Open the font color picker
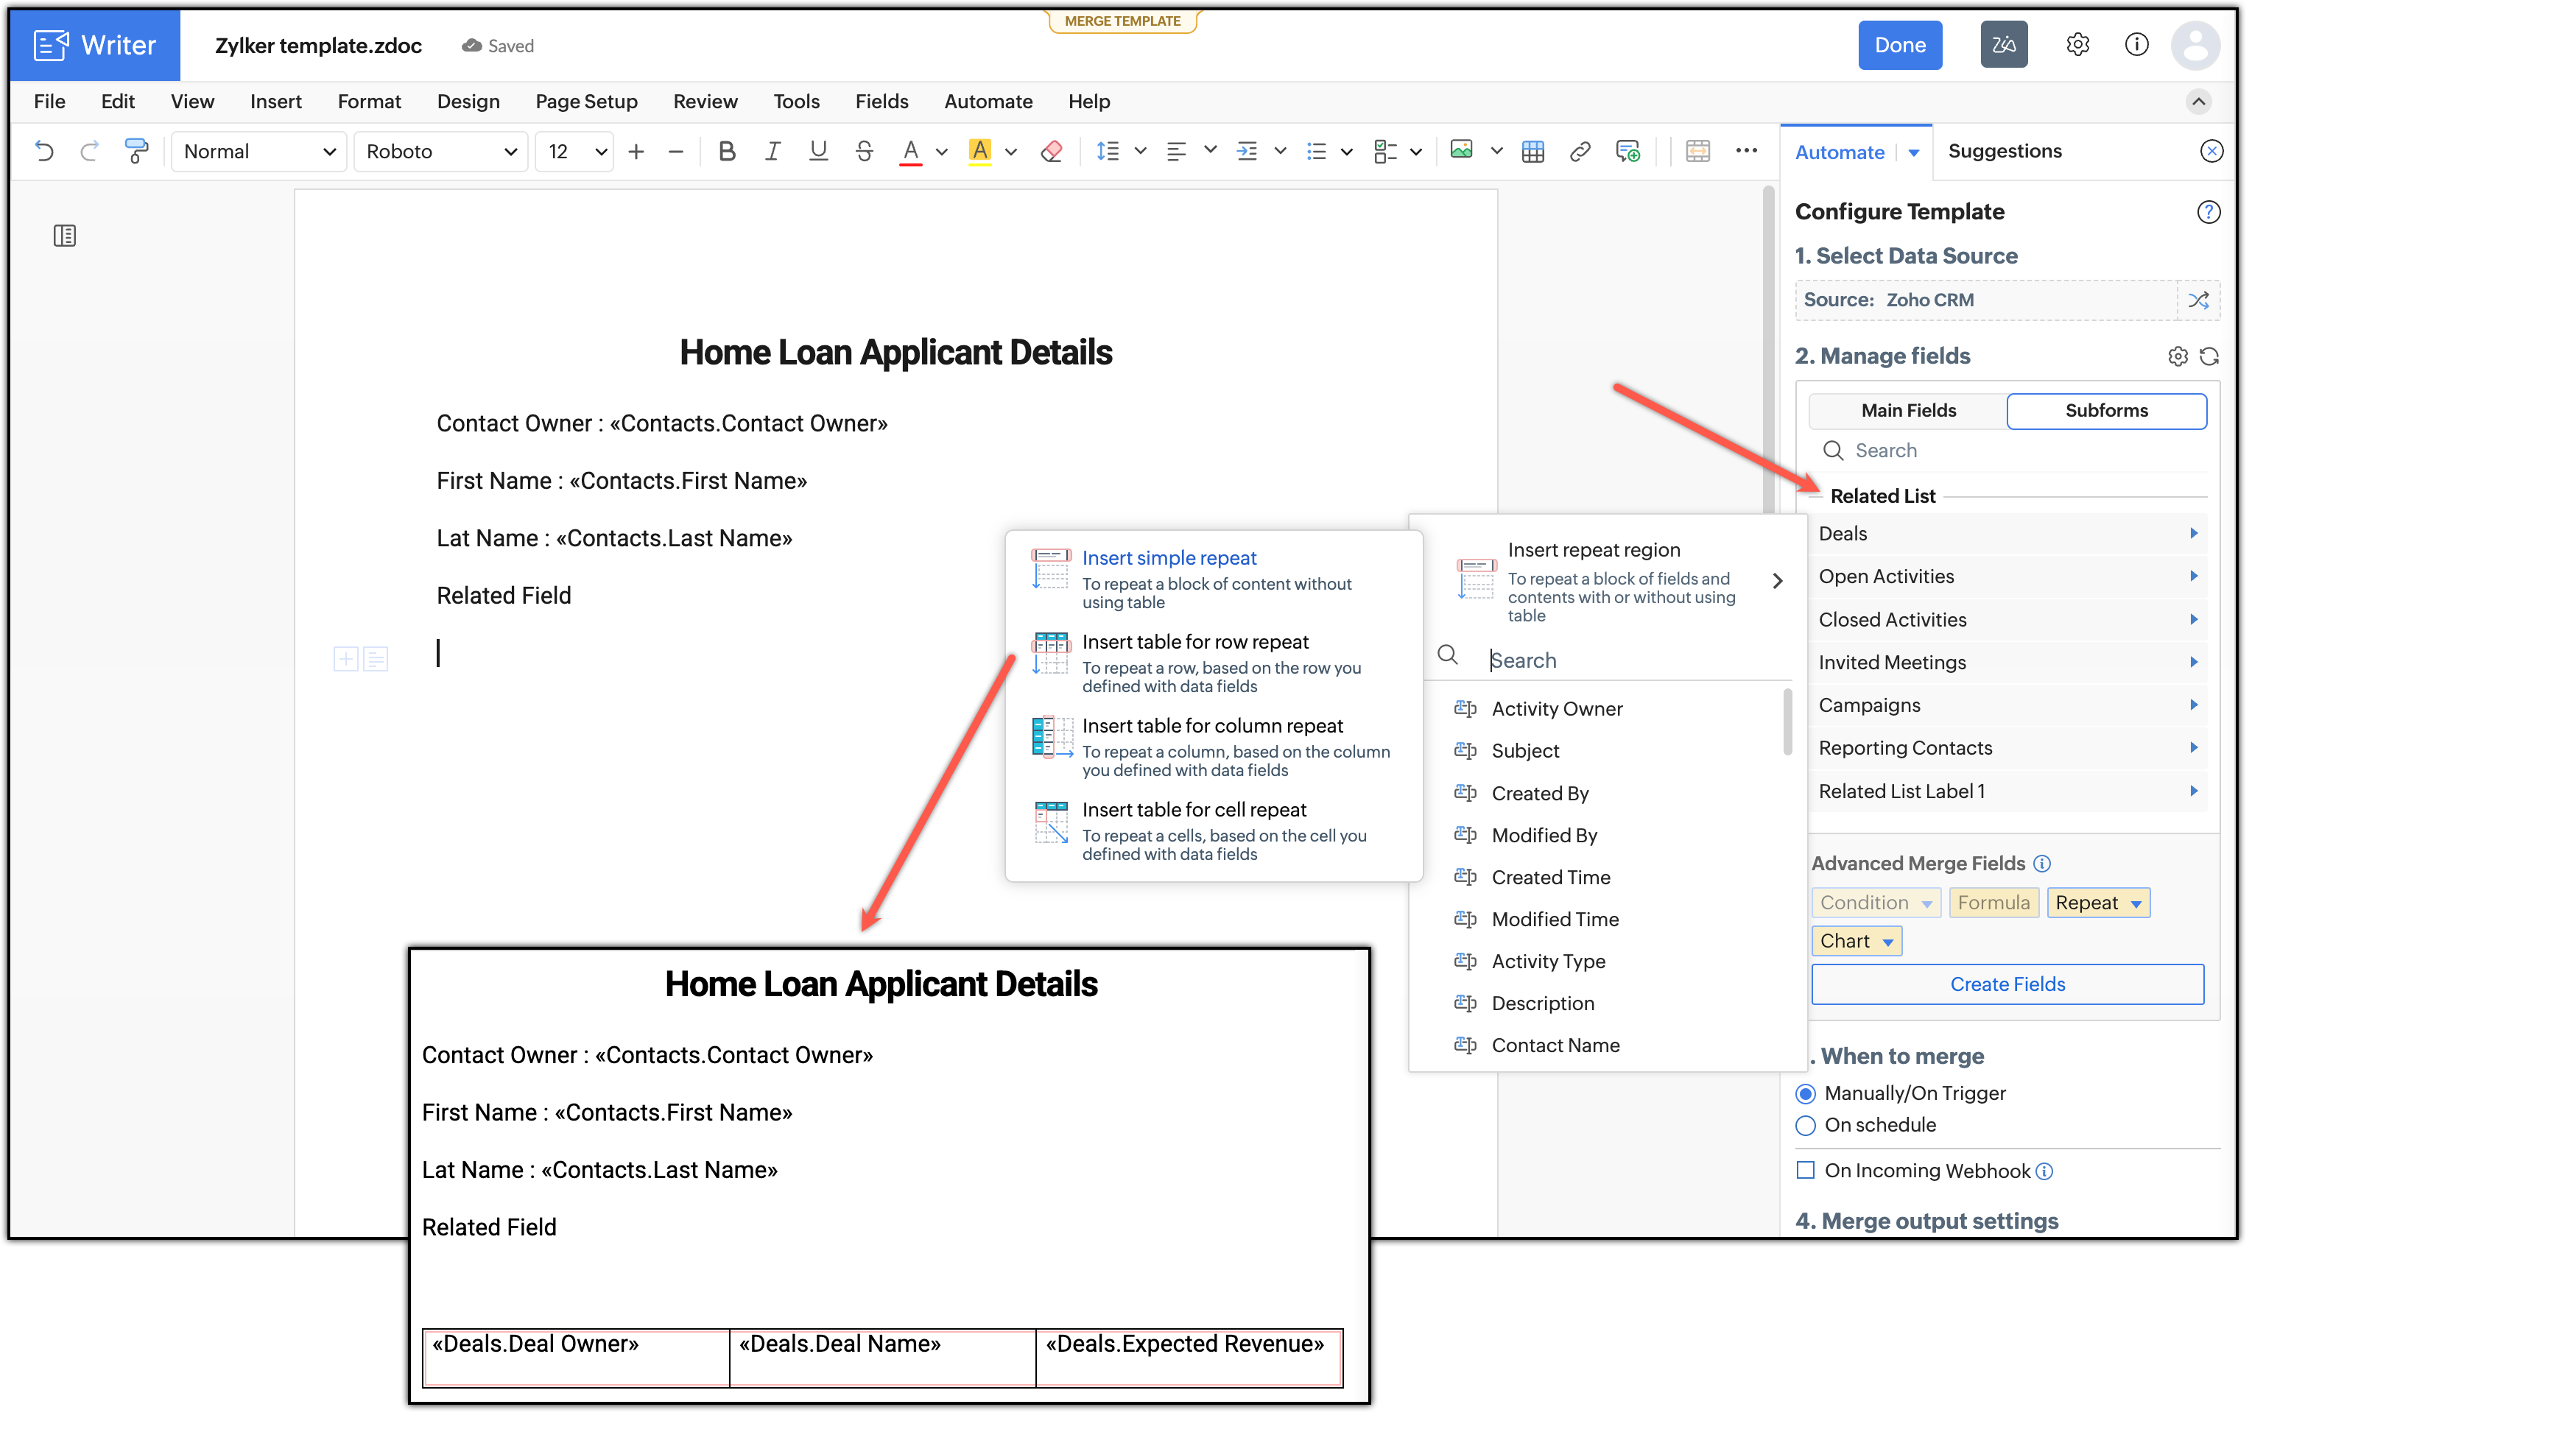 910,151
